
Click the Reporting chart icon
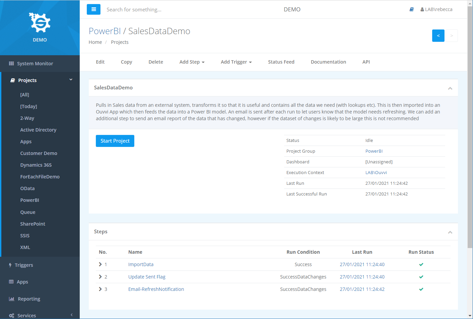(12, 299)
